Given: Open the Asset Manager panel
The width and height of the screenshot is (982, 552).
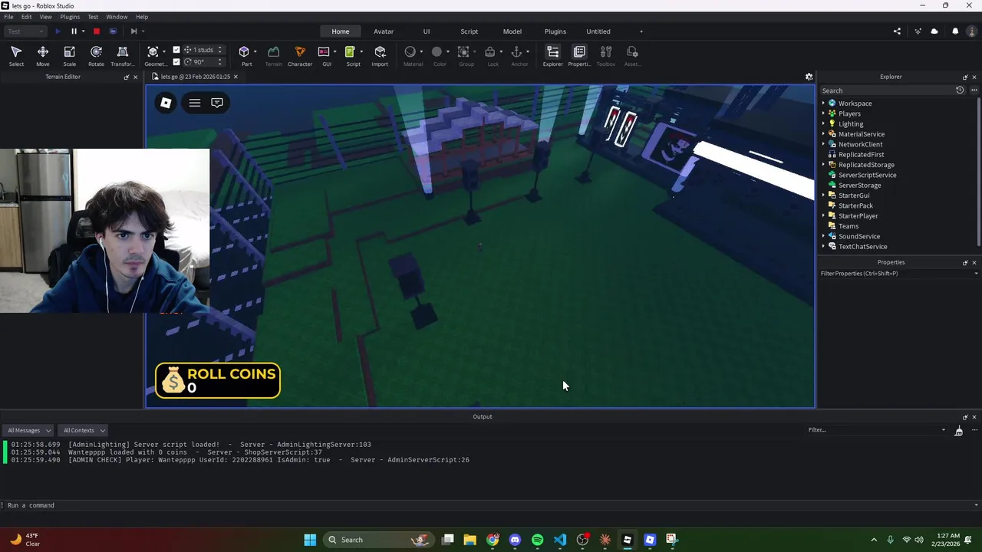Looking at the screenshot, I should (x=632, y=55).
